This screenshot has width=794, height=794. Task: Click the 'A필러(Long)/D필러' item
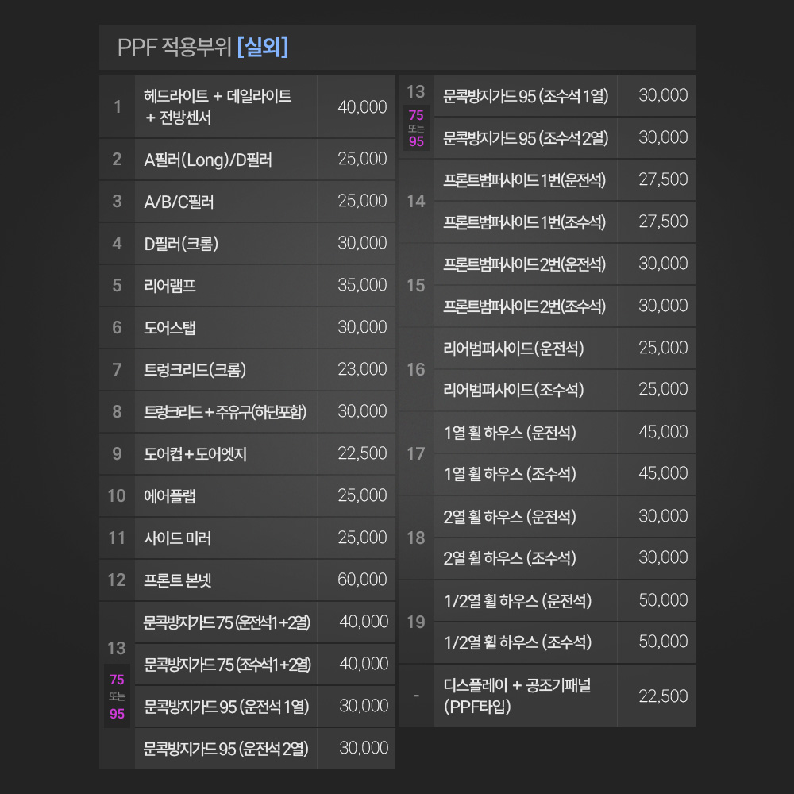tap(208, 160)
